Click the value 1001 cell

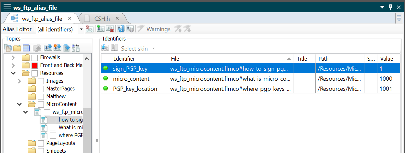(389, 89)
